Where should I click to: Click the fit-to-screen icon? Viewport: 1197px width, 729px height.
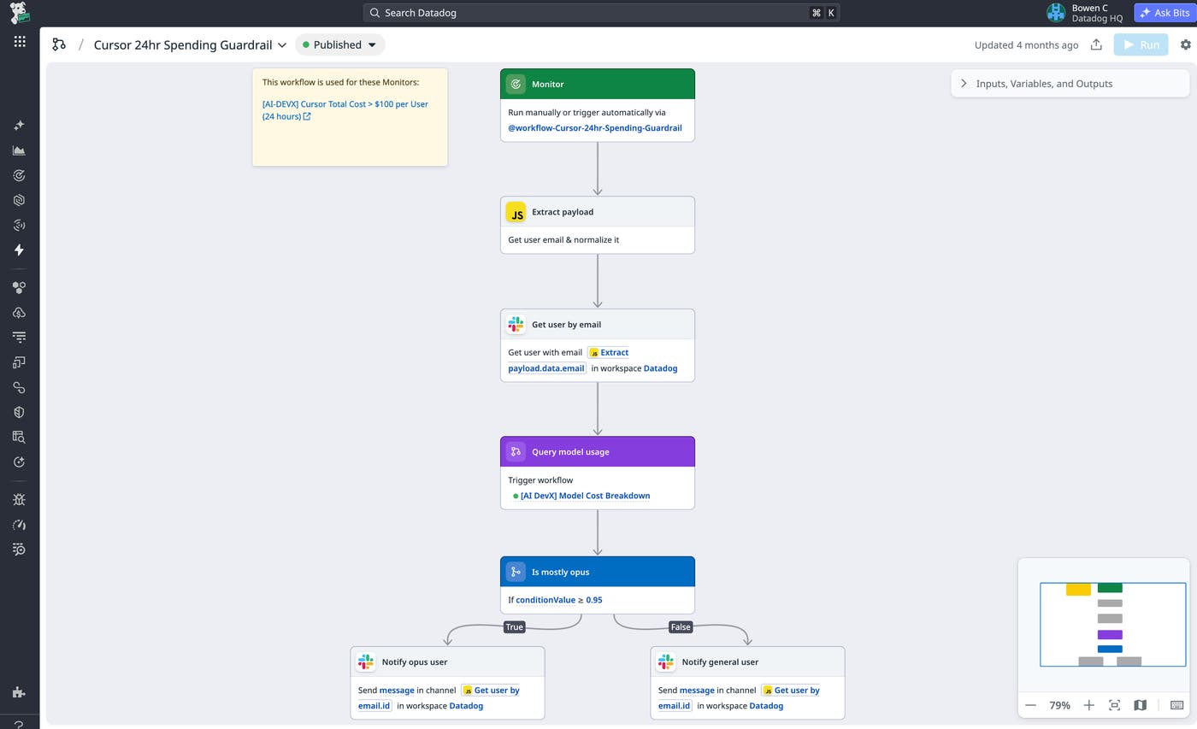coord(1114,705)
